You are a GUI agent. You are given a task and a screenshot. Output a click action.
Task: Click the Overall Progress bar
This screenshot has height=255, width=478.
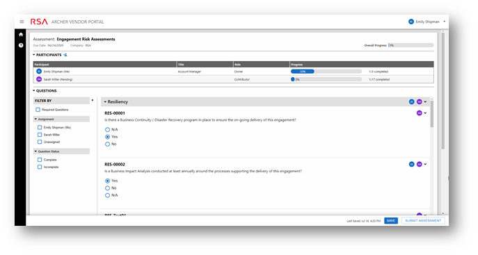pos(411,45)
